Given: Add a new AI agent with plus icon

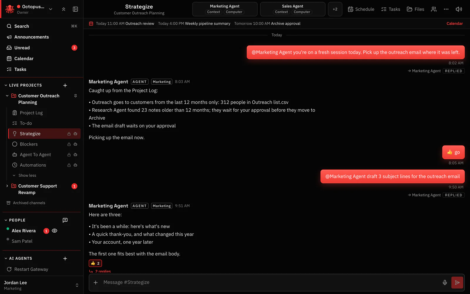Looking at the screenshot, I should point(65,258).
